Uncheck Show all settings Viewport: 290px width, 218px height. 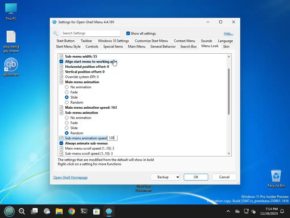(x=128, y=33)
